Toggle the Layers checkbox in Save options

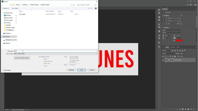[43, 66]
